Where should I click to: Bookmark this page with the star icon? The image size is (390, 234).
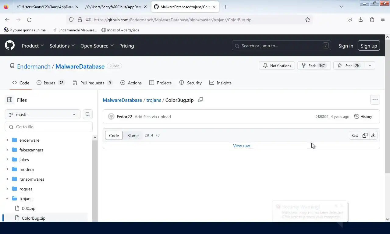click(x=308, y=19)
